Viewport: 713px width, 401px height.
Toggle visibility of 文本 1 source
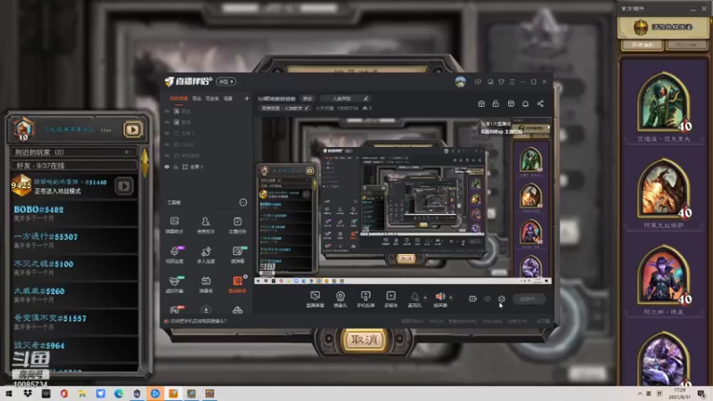pyautogui.click(x=167, y=133)
